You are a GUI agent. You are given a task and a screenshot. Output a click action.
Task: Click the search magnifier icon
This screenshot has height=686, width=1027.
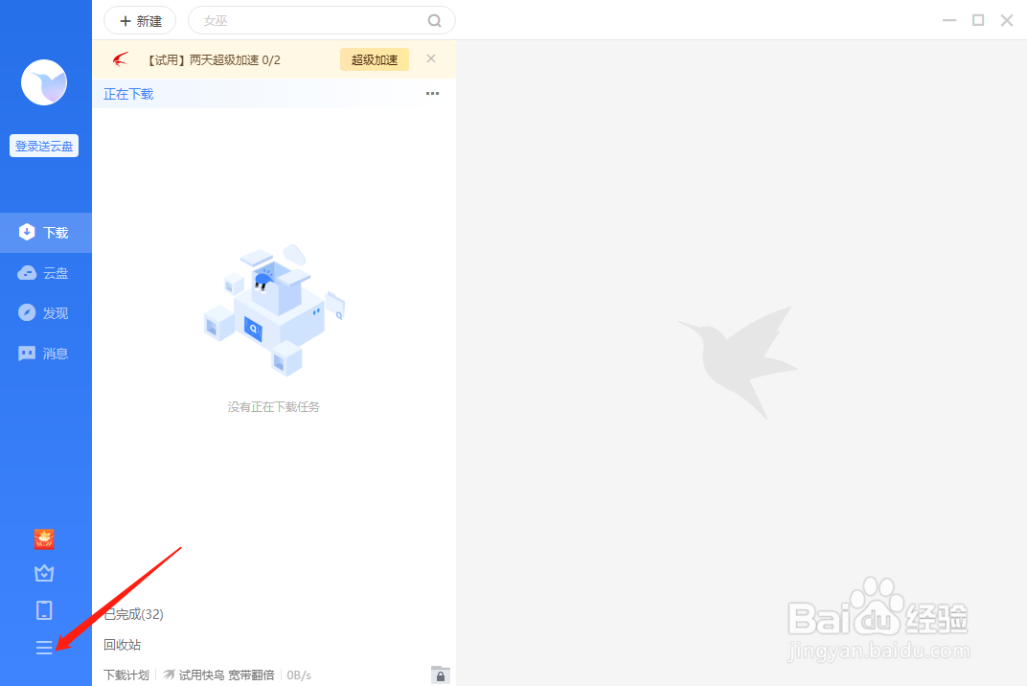point(434,21)
